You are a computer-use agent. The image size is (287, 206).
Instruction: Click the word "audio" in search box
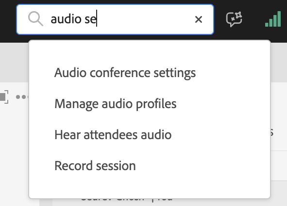(x=66, y=19)
